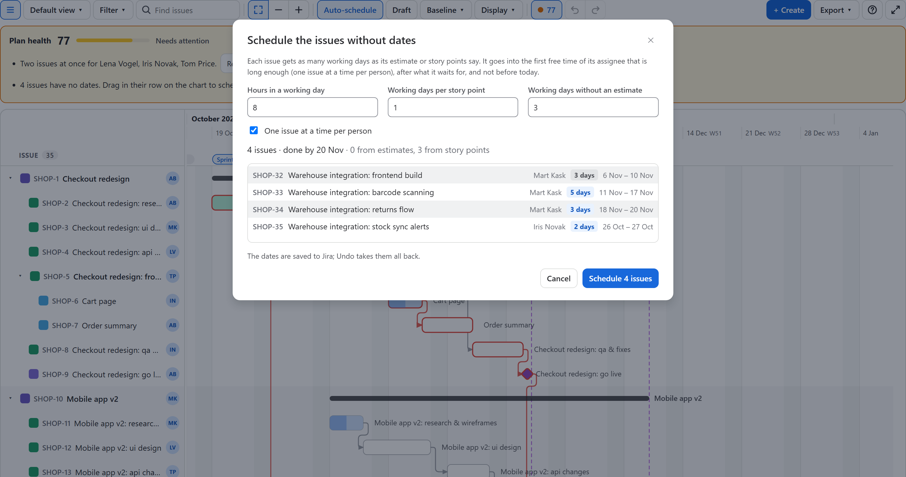The height and width of the screenshot is (477, 906).
Task: Click the fit-to-screen zoom icon
Action: 258,10
